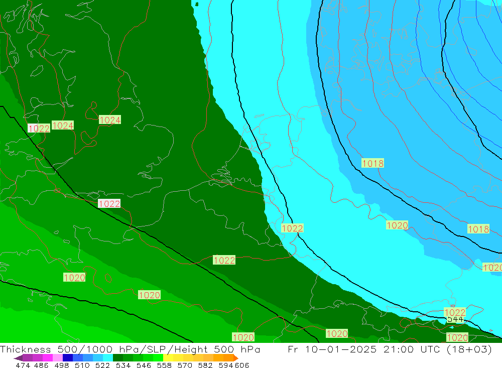Click the orange arrow tip at legend end

pyautogui.click(x=236, y=358)
